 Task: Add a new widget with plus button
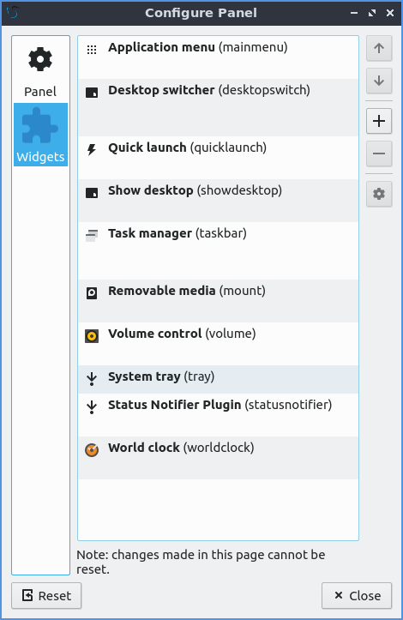click(x=379, y=121)
